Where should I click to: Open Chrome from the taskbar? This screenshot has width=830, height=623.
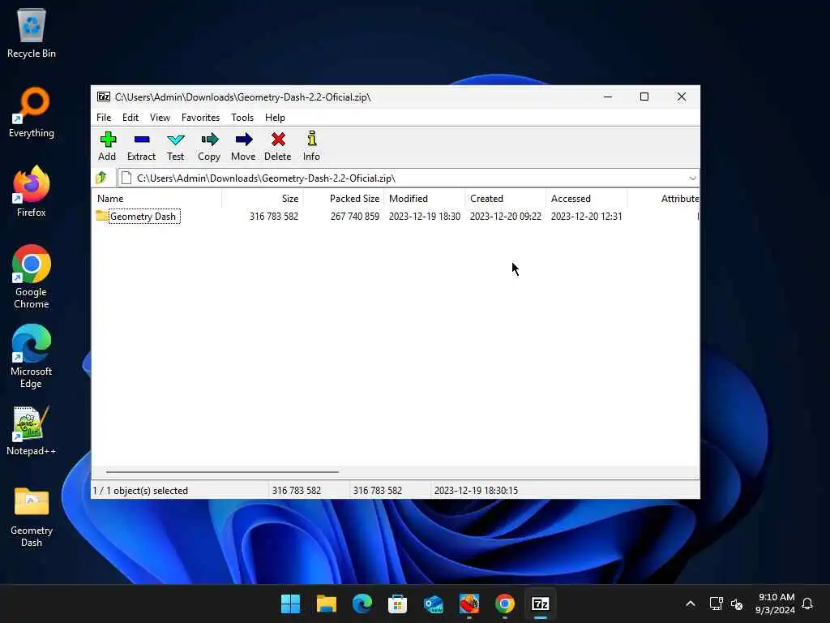(x=505, y=604)
